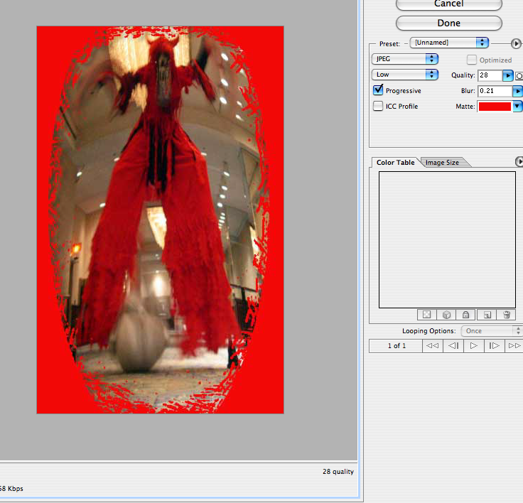The width and height of the screenshot is (523, 503).
Task: Delete selected color with the trash icon
Action: (x=507, y=315)
